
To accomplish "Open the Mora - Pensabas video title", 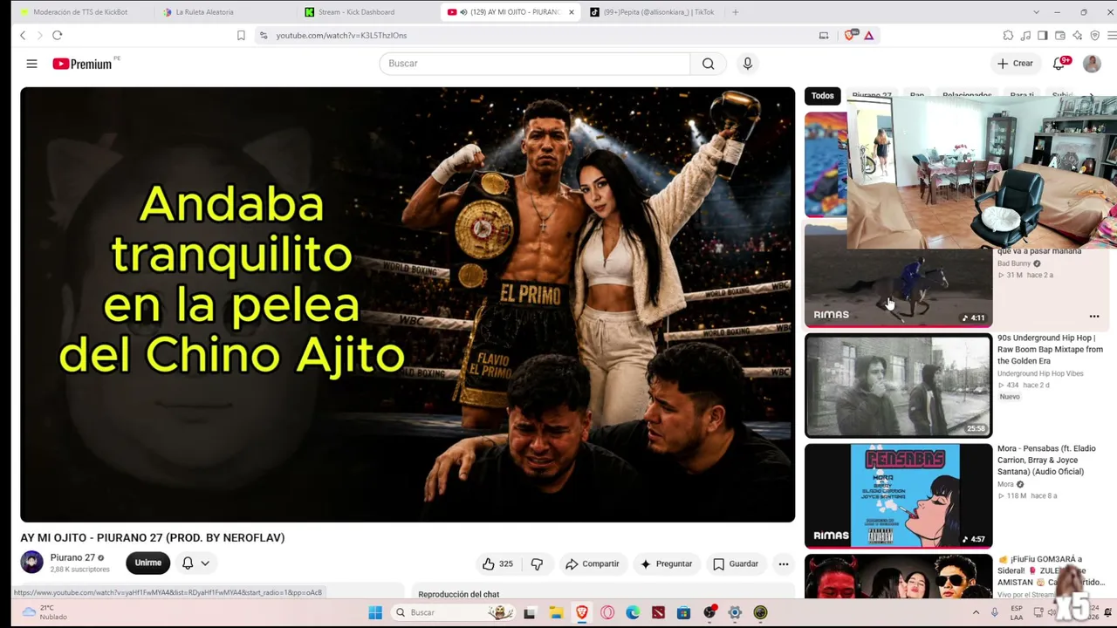I will 1046,460.
